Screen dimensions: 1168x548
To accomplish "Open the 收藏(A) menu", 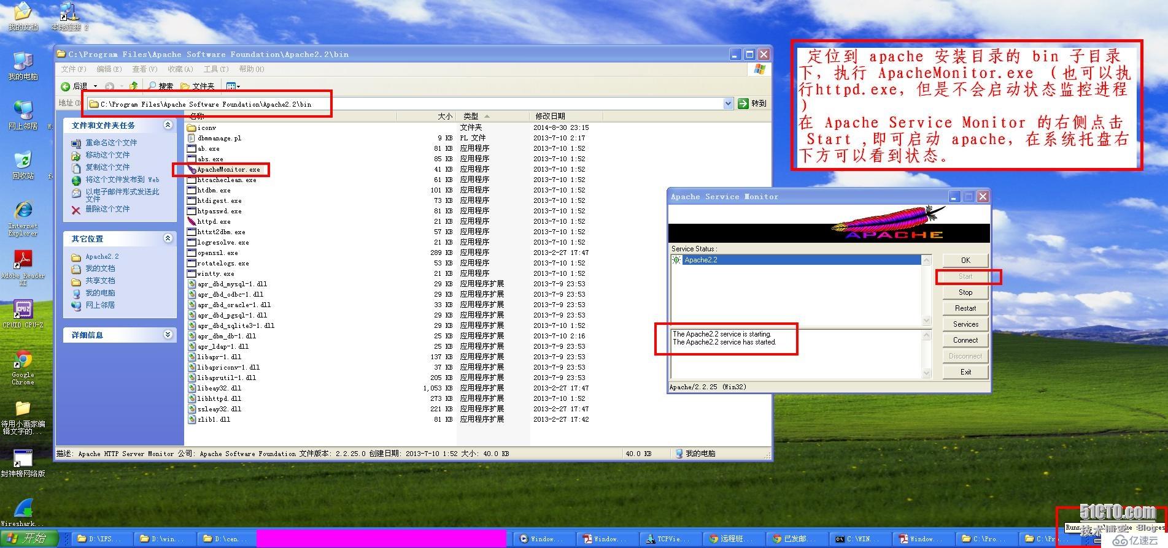I will (180, 69).
